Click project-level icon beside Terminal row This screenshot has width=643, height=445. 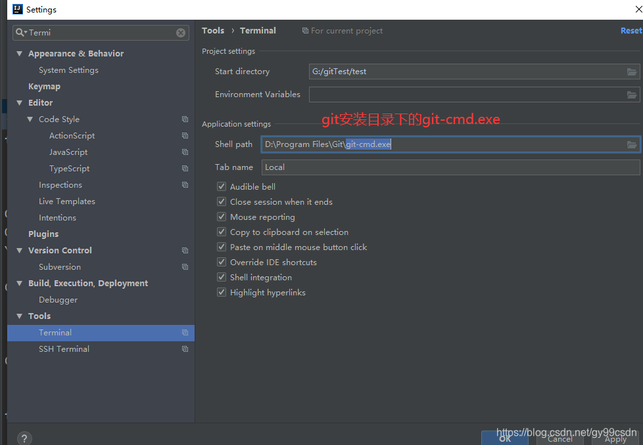[x=185, y=332]
